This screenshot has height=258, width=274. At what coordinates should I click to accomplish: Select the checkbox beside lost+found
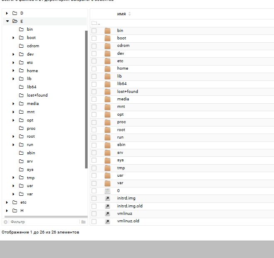click(x=94, y=92)
